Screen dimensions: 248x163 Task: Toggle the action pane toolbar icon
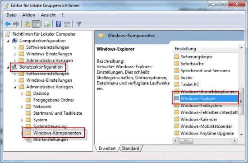67,24
